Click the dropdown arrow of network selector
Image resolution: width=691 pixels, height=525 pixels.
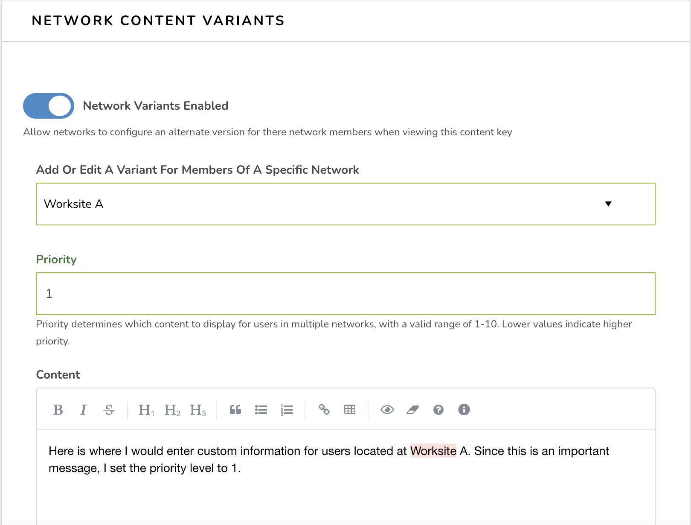point(608,204)
